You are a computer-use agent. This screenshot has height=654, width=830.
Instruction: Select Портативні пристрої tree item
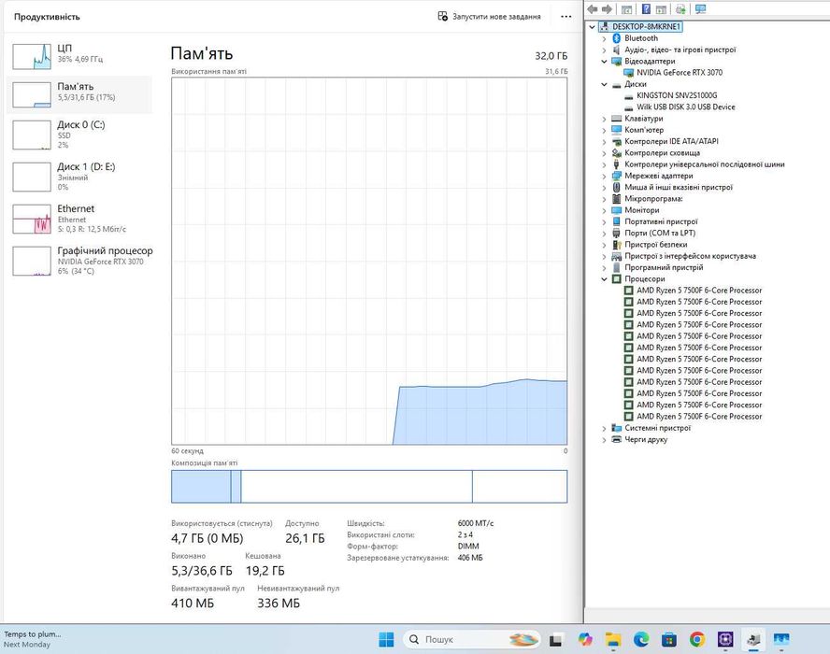(x=661, y=221)
